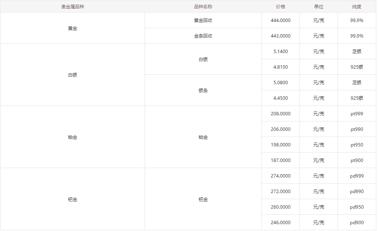Click the 白银 category cell in first column

click(x=72, y=75)
